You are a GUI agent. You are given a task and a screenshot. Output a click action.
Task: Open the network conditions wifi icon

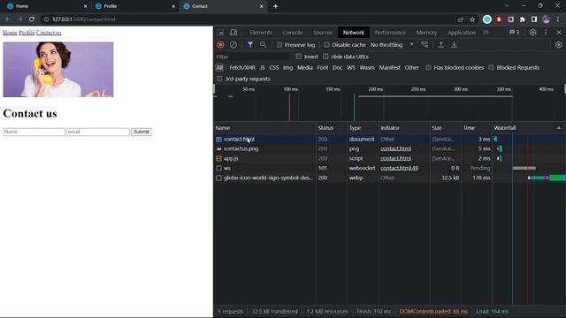424,45
